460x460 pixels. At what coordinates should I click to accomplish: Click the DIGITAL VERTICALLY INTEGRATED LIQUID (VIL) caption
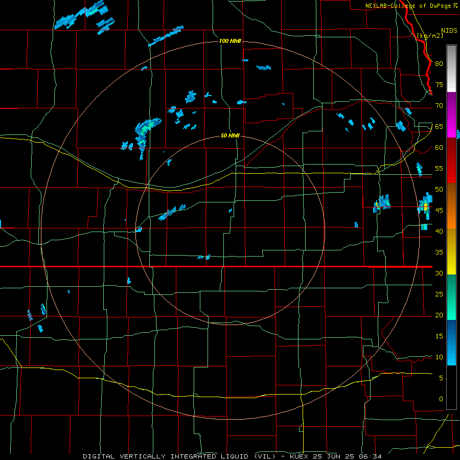179,456
